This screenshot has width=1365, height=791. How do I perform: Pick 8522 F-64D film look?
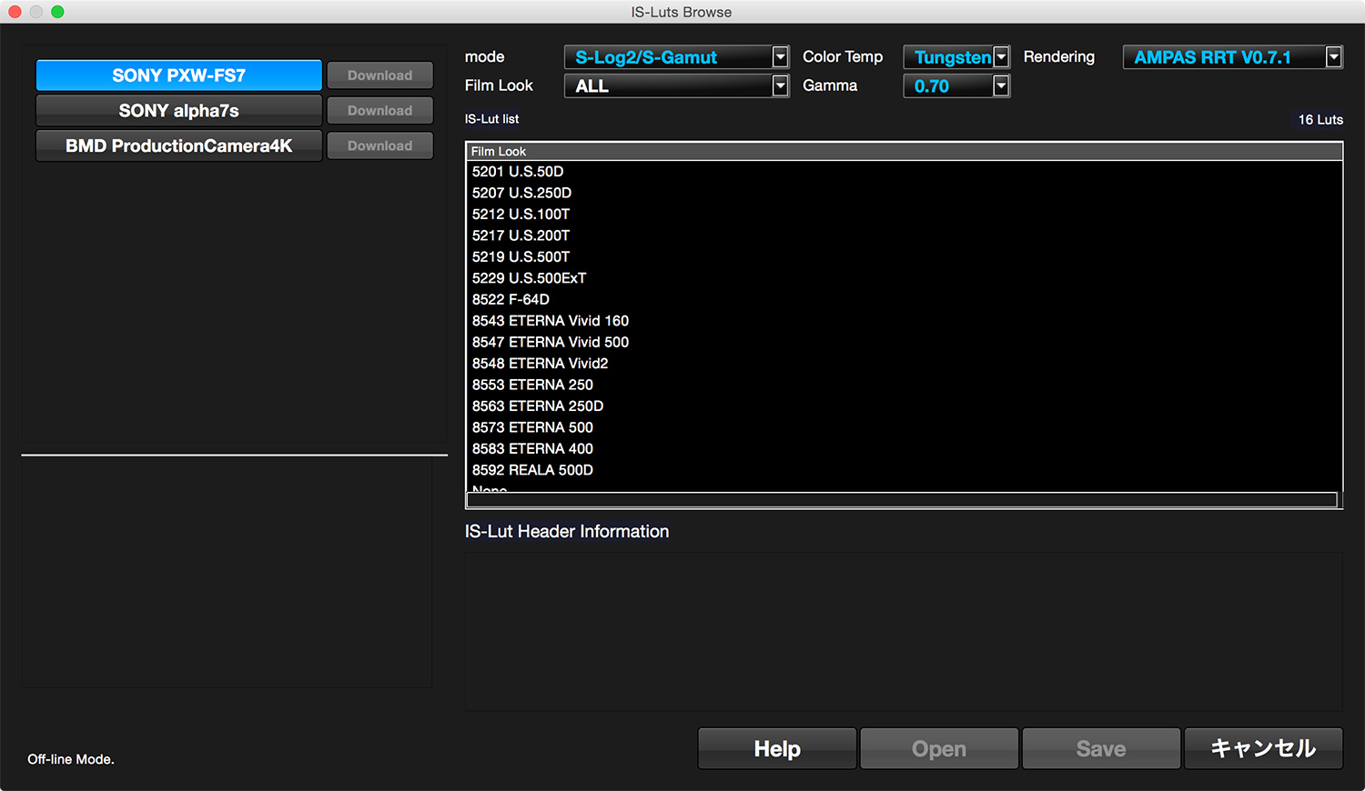pos(511,300)
